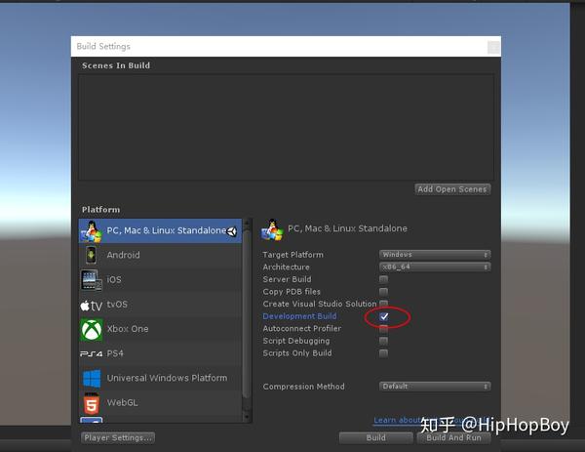This screenshot has width=585, height=452.
Task: Click the platform list scroll-down arrow
Action: tap(247, 417)
